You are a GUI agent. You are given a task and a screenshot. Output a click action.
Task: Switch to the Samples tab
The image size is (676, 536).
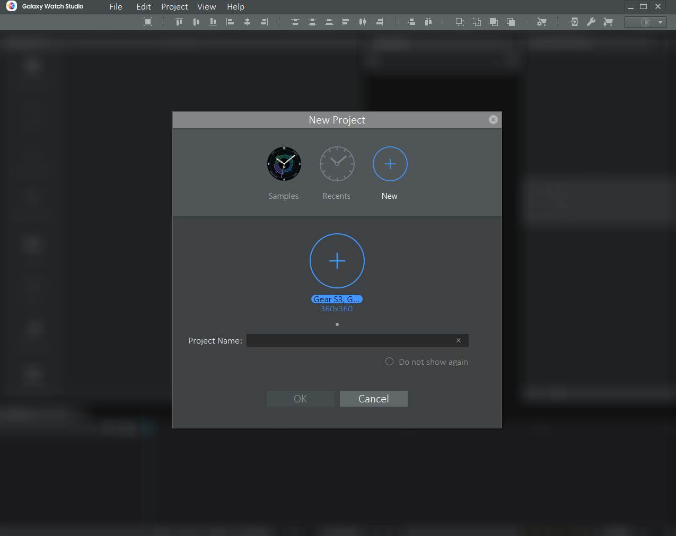(284, 173)
